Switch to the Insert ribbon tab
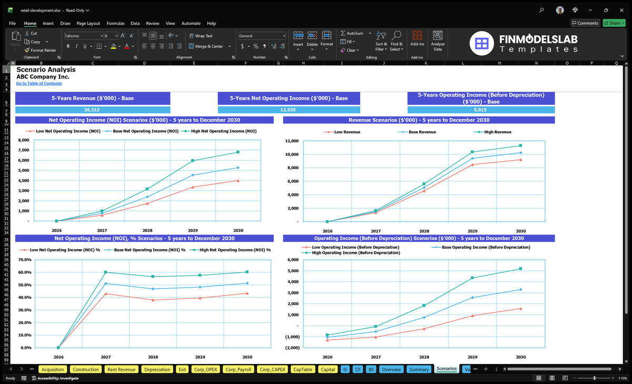The image size is (632, 384). click(48, 23)
